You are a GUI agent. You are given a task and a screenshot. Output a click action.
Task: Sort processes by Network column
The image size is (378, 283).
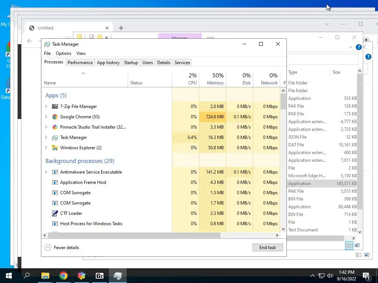pos(267,79)
